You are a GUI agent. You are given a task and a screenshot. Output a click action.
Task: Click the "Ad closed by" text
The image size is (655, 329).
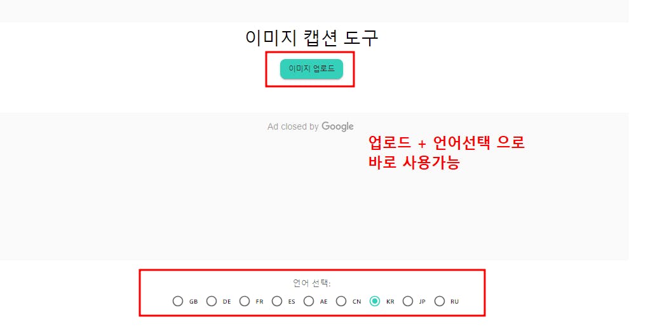tap(293, 126)
